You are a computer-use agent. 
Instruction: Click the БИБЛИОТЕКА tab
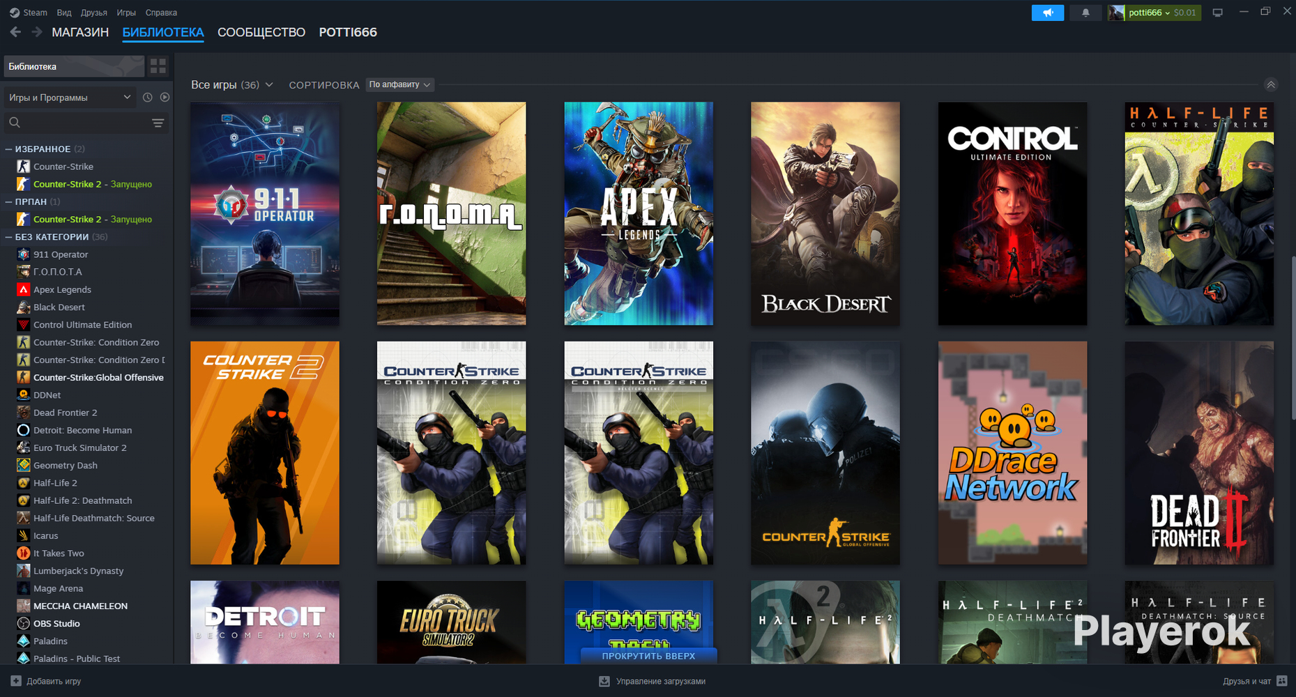coord(163,32)
